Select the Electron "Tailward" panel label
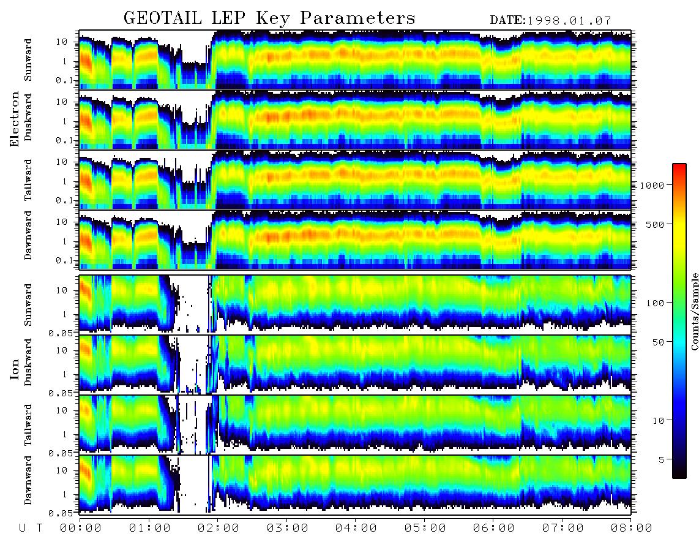Screen dimensions: 699x539 click(x=28, y=180)
